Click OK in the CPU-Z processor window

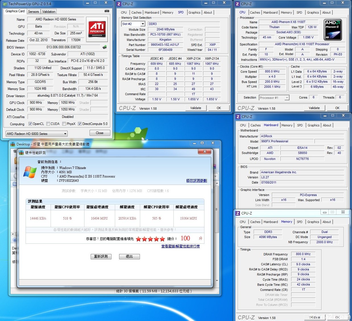pyautogui.click(x=337, y=108)
